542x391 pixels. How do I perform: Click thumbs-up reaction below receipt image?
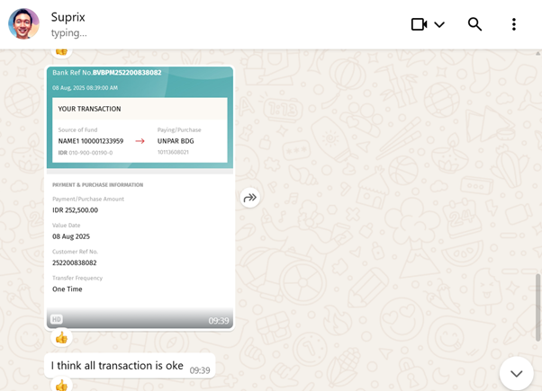(61, 337)
